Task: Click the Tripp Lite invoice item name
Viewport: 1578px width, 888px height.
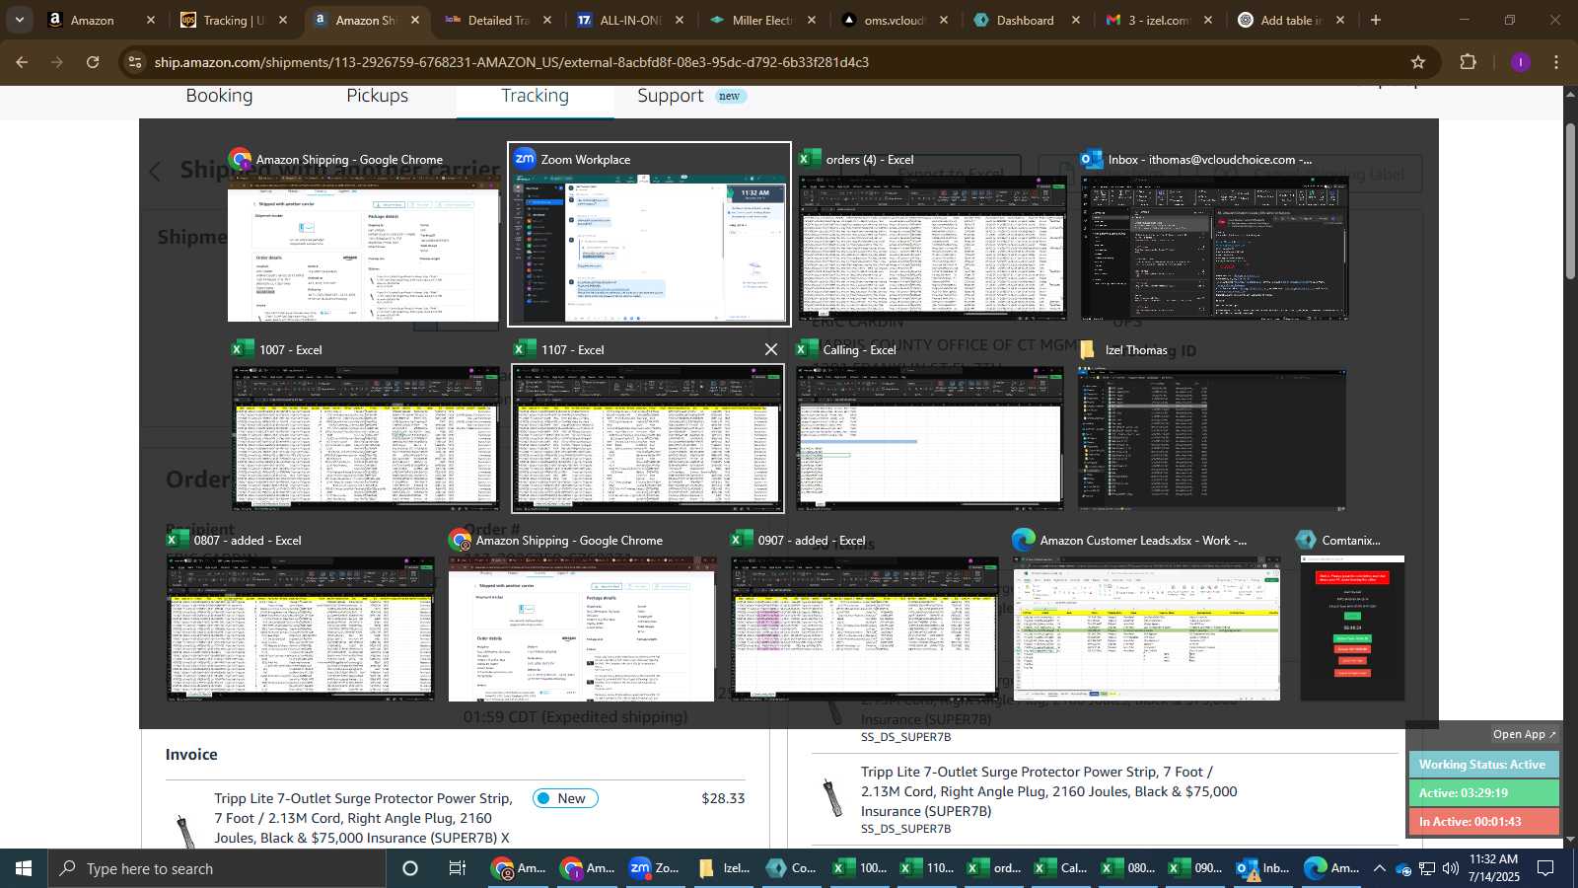Action: [x=363, y=818]
